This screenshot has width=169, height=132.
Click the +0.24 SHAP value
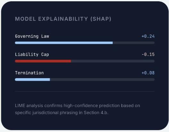148,36
